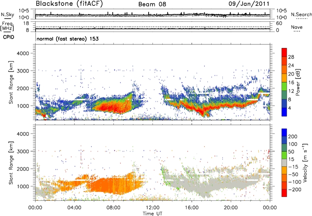Image resolution: width=312 pixels, height=216 pixels.
Task: Click the '-200' velocity scale value
Action: (x=295, y=189)
